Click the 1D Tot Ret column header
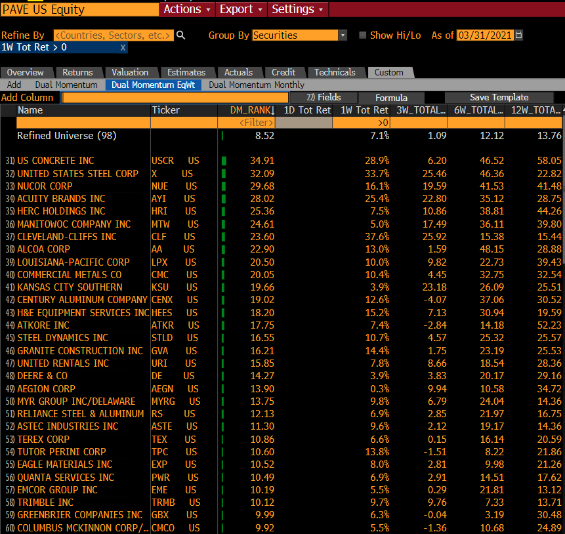The height and width of the screenshot is (534, 565). 304,110
